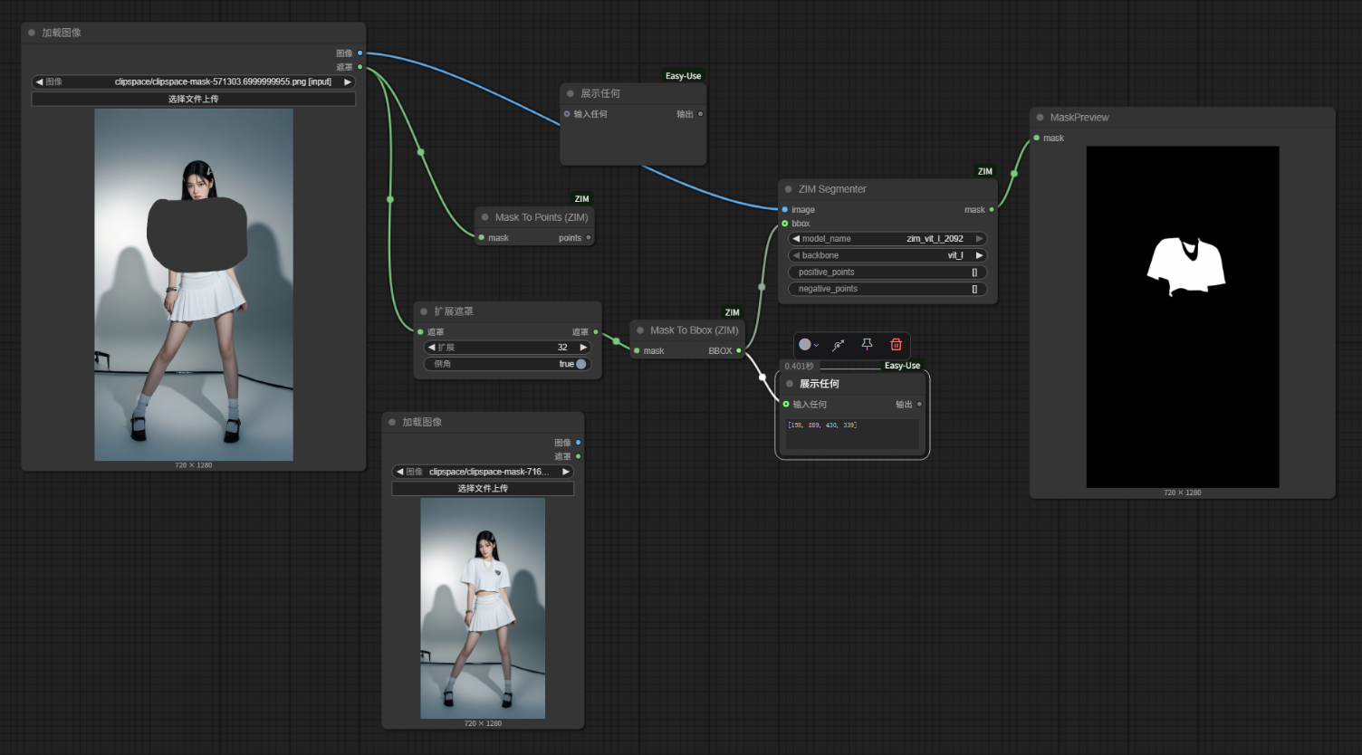Screen dimensions: 1362x755
Task: Click the green 遮罩 output port of top-left 加载图像 node
Action: [360, 67]
